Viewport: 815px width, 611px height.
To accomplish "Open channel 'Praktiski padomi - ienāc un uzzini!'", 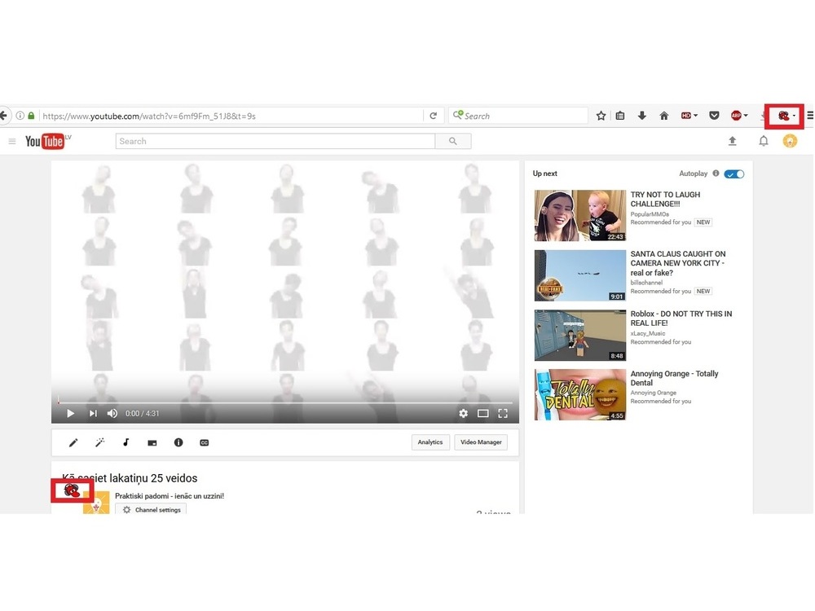I will 170,496.
